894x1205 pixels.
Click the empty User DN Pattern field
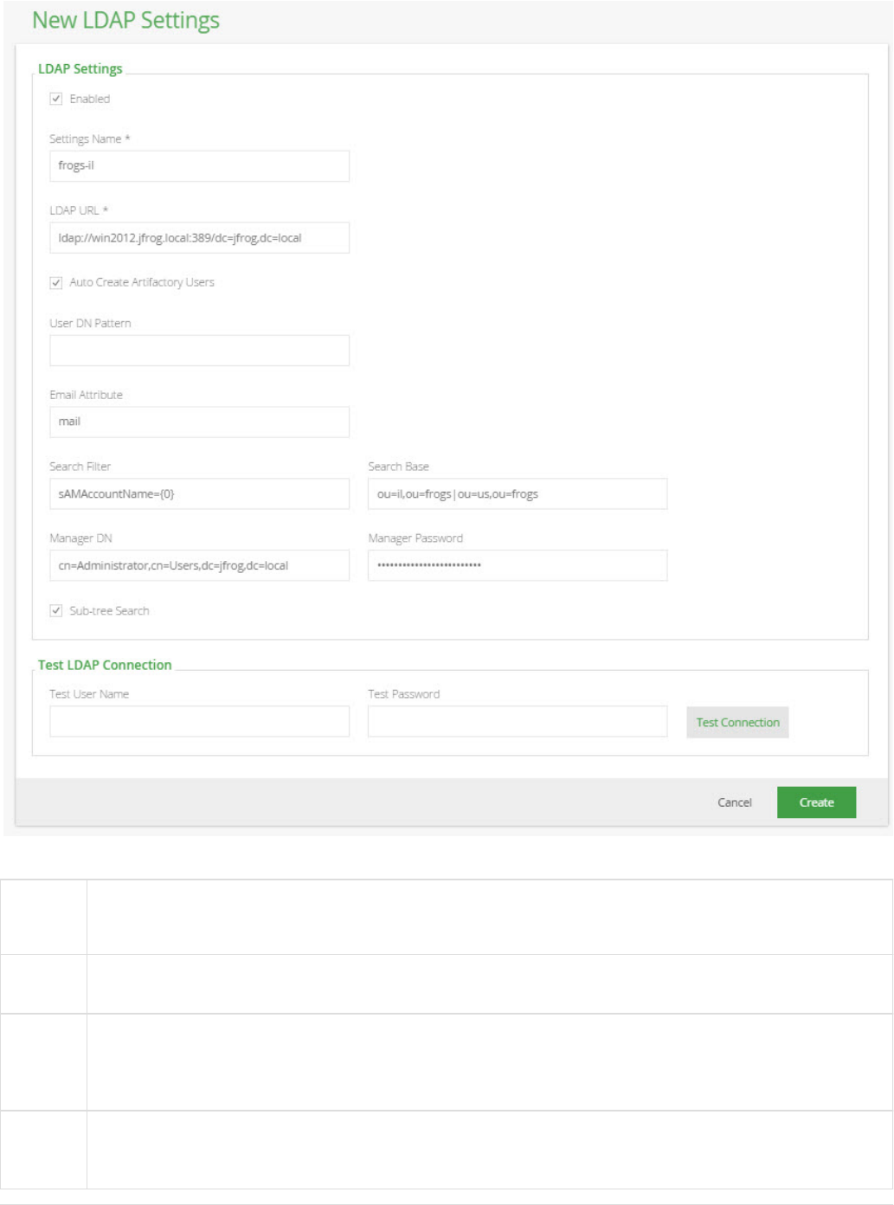pyautogui.click(x=199, y=351)
